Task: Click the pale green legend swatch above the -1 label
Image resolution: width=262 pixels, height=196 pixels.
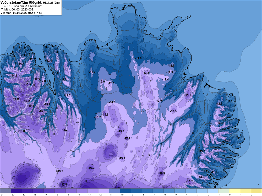Action: click(x=224, y=191)
